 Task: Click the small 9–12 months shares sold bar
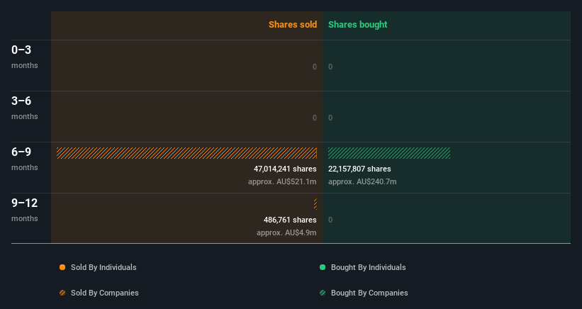tap(315, 204)
